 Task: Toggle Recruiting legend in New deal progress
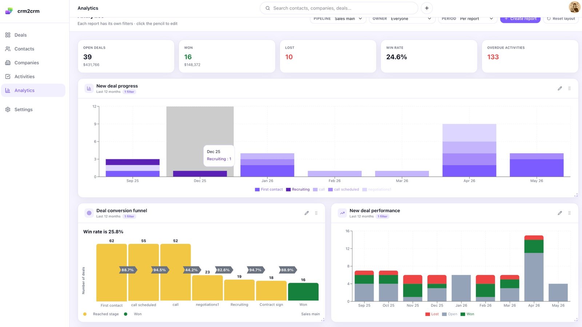[x=298, y=190]
